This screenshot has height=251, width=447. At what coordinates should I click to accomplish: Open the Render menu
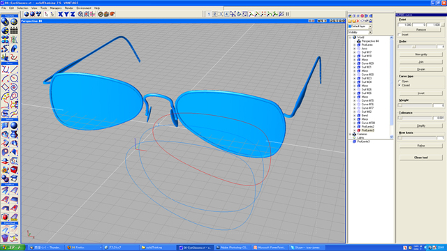[68, 8]
